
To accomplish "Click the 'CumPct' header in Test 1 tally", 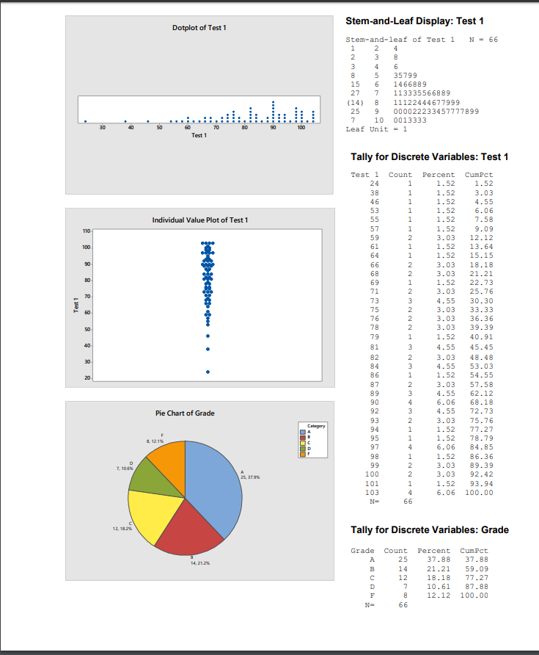I will pyautogui.click(x=479, y=175).
